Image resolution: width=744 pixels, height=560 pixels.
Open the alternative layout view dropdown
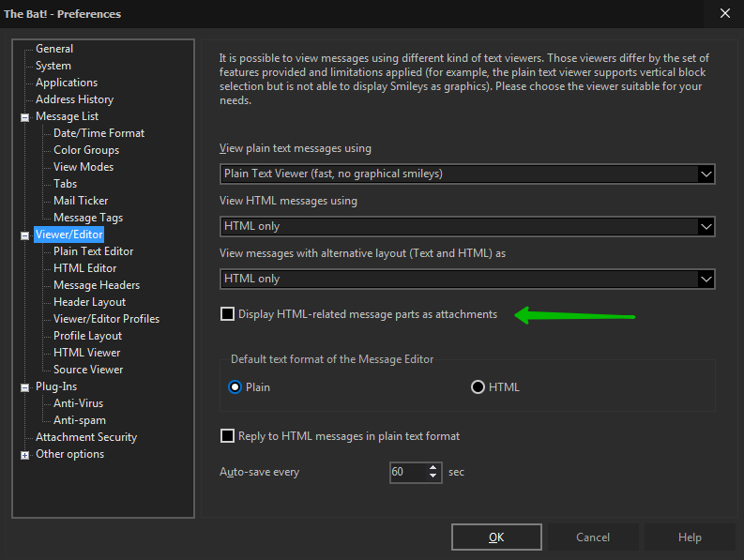tap(467, 279)
